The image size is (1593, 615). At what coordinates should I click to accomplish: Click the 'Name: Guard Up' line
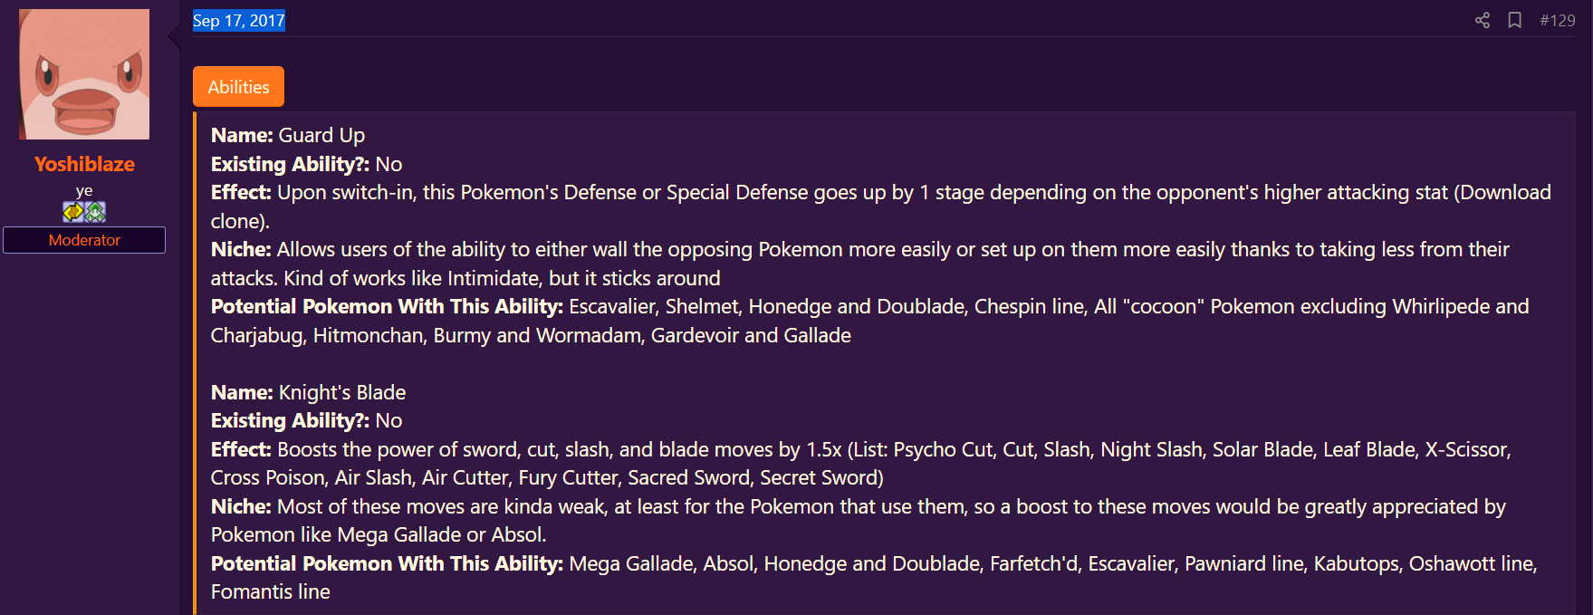(288, 135)
